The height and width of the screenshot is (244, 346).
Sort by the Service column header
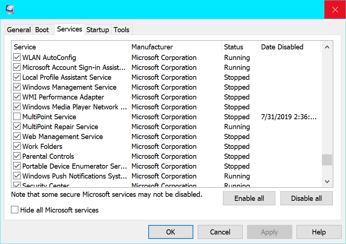[x=70, y=47]
